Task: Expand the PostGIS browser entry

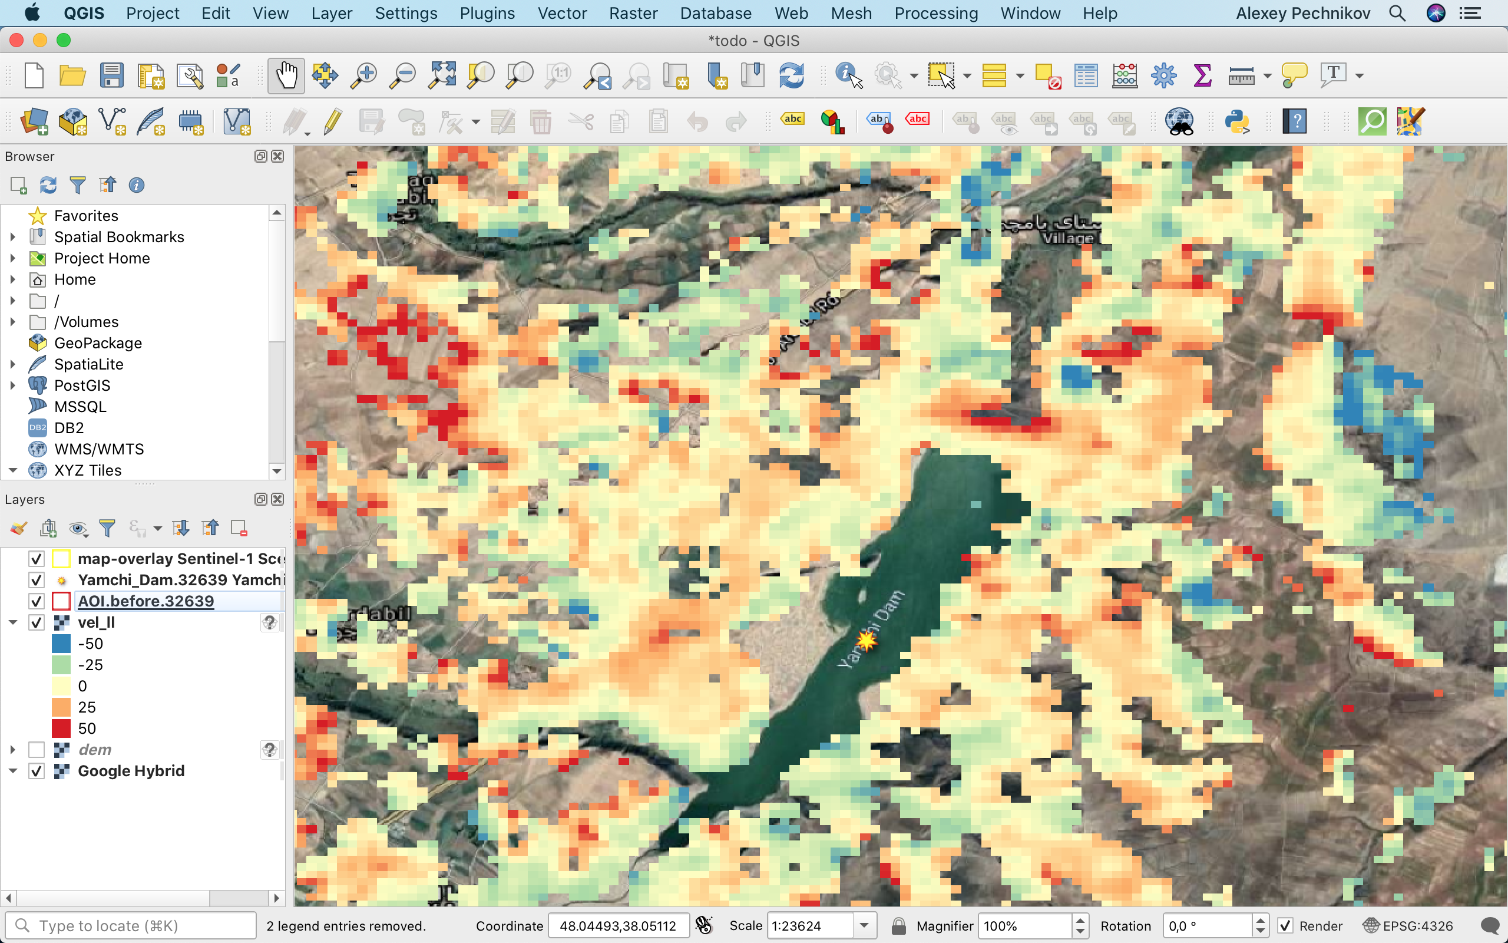Action: coord(12,385)
